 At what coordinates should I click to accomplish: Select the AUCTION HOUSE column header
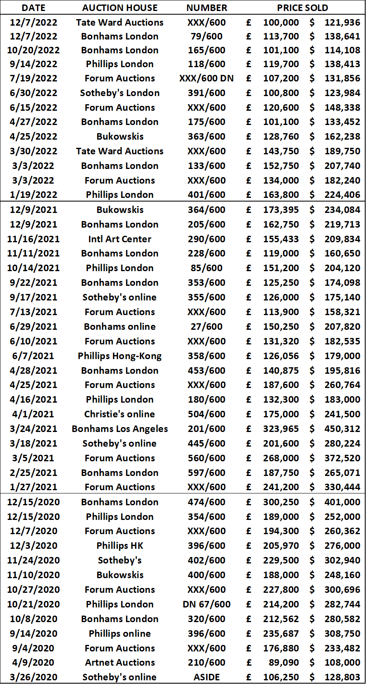click(x=120, y=8)
